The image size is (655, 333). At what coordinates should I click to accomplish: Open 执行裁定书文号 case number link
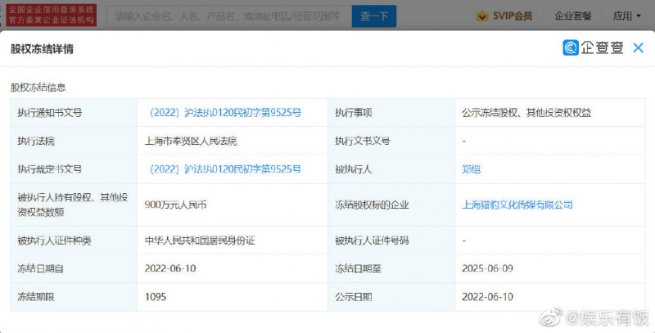pos(226,169)
